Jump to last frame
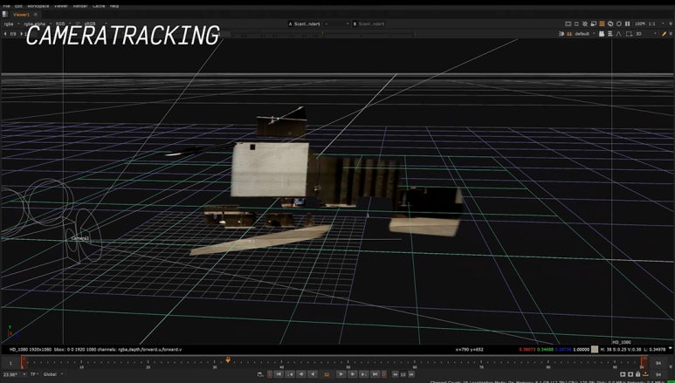 pos(375,374)
